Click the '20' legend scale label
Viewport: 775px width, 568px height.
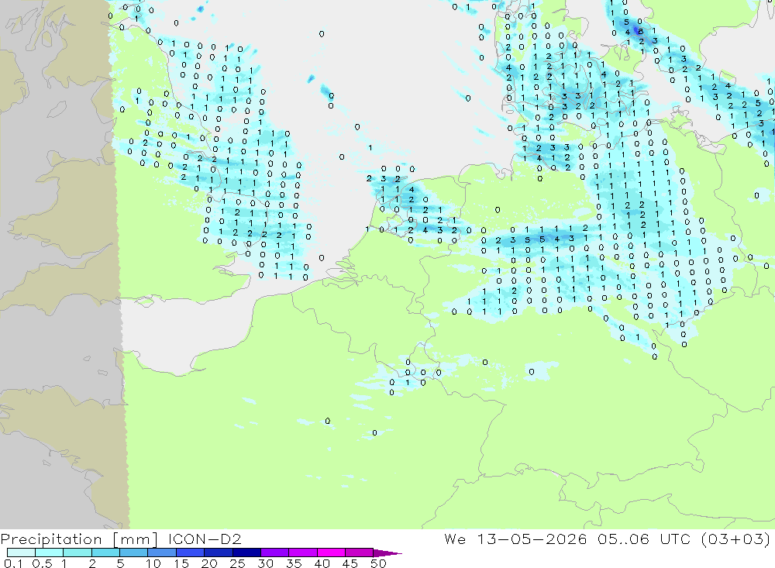click(x=209, y=563)
